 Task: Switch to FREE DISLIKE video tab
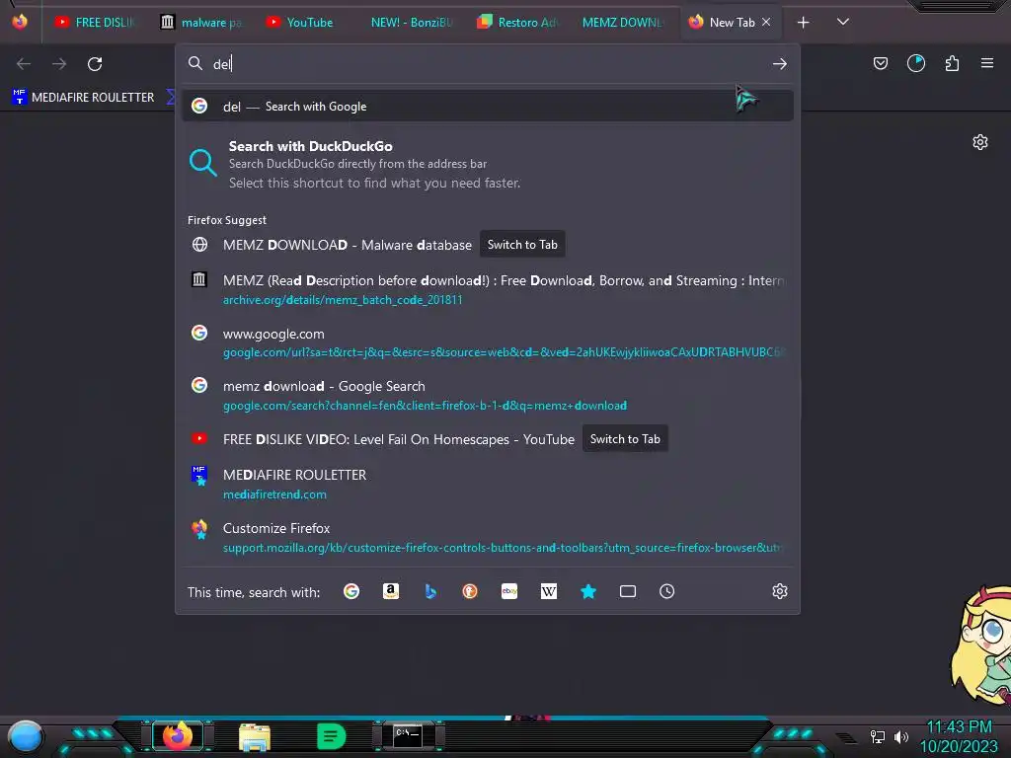point(95,23)
